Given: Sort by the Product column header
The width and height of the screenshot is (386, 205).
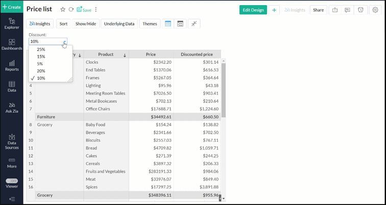Looking at the screenshot, I should coord(106,55).
